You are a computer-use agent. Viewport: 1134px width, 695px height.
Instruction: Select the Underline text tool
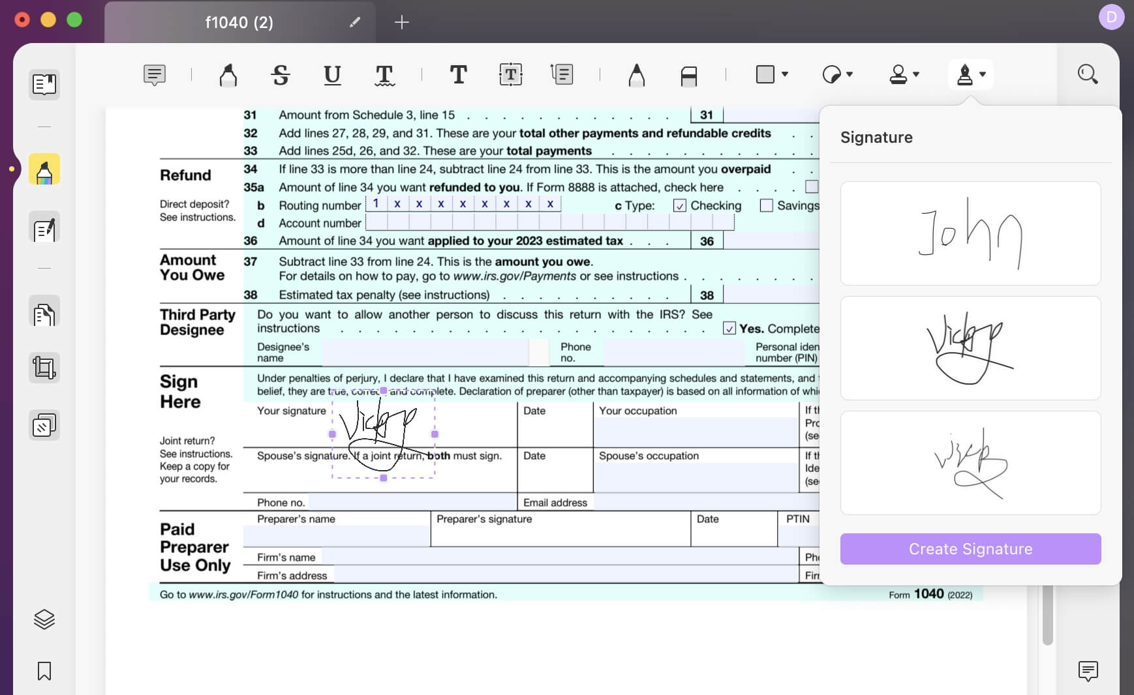point(332,75)
